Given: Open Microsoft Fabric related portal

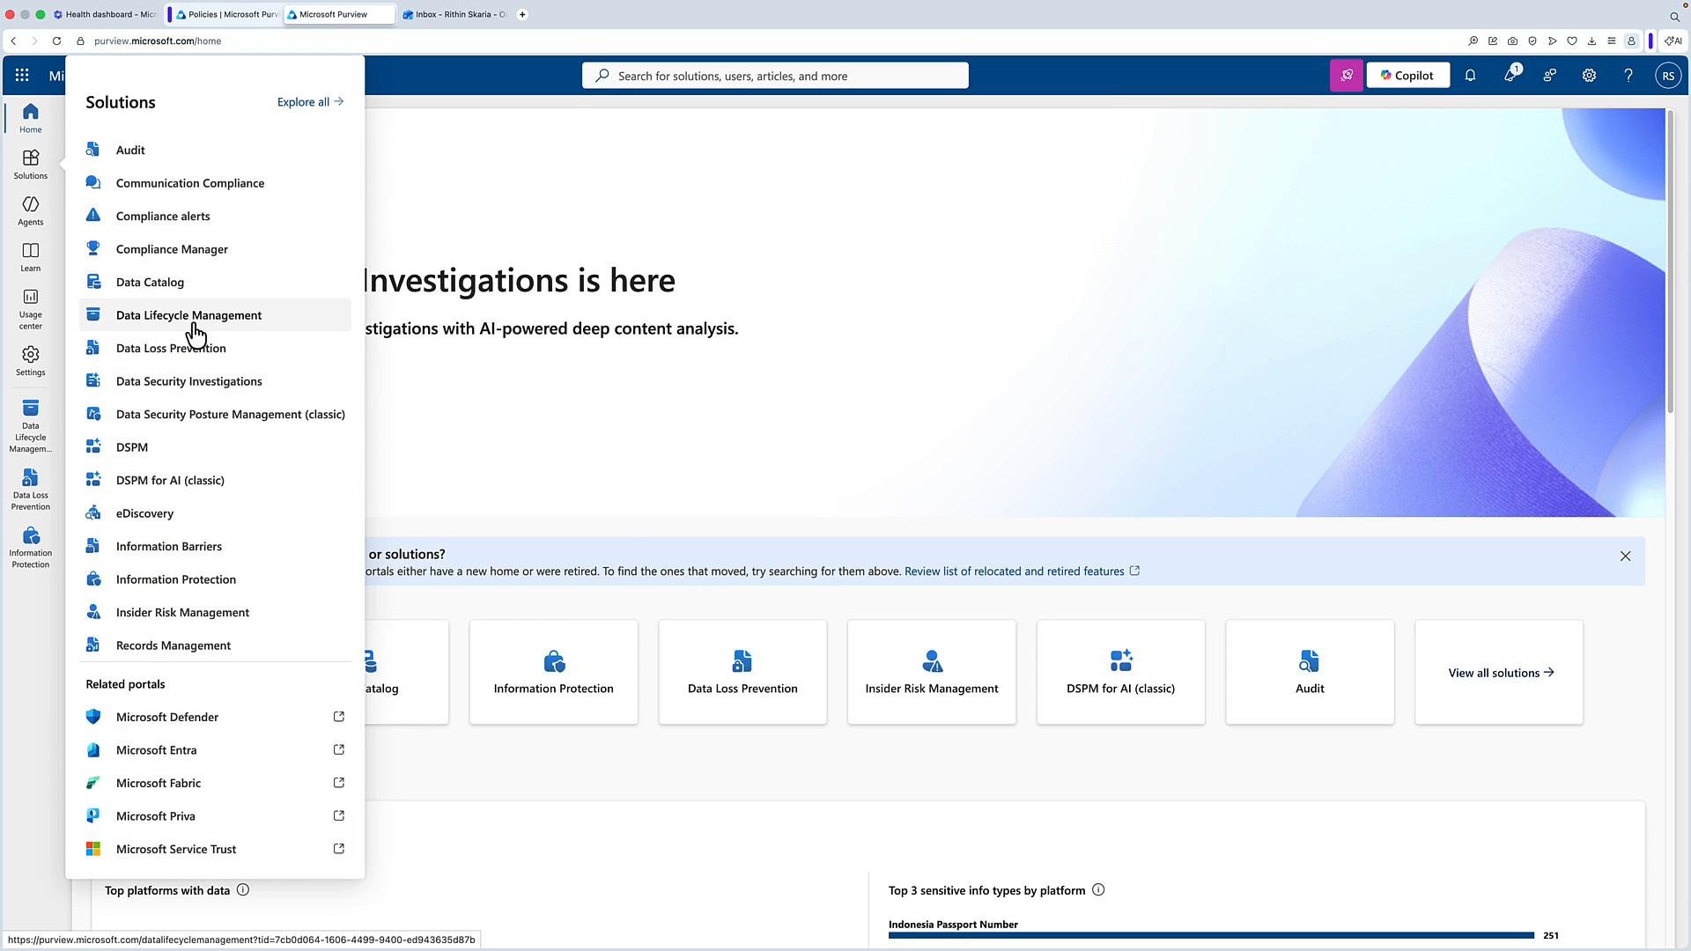Looking at the screenshot, I should point(215,784).
